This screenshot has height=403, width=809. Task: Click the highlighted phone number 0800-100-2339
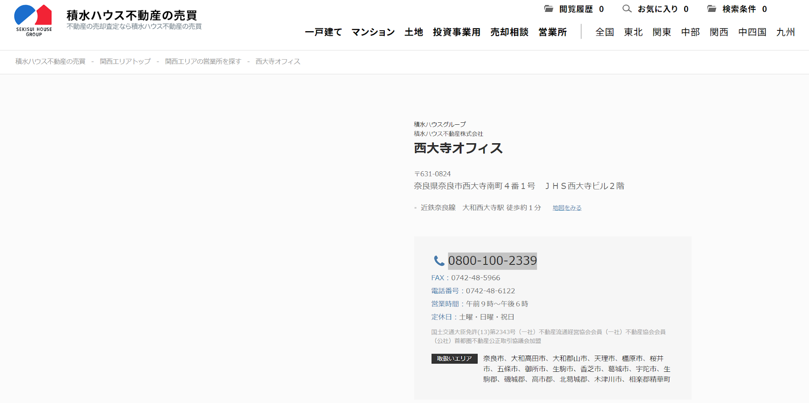[492, 261]
